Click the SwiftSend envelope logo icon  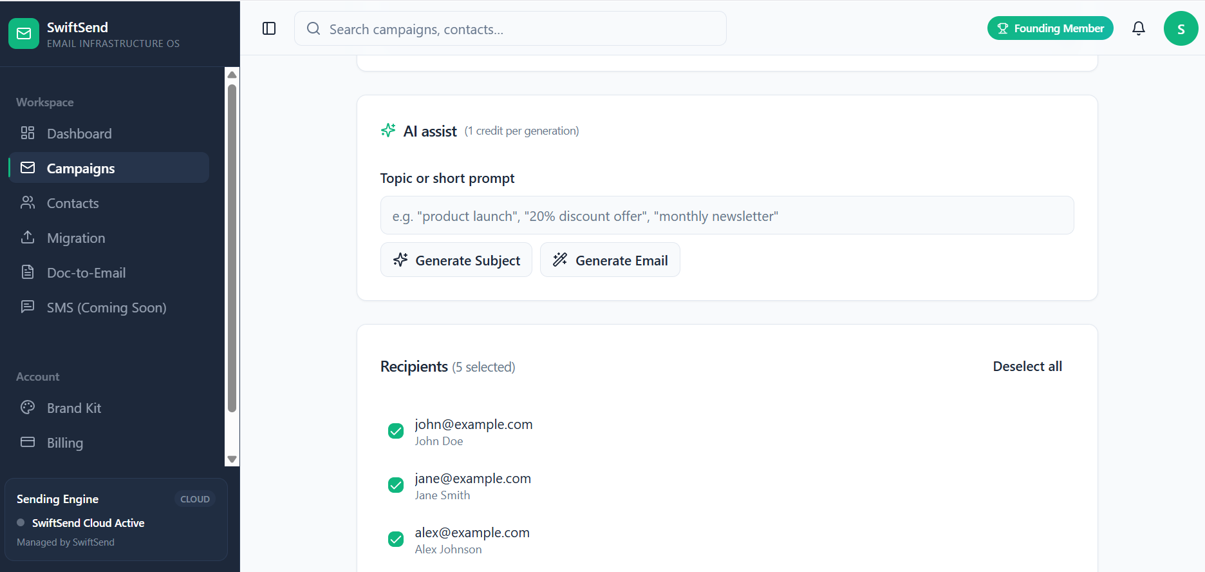[24, 33]
